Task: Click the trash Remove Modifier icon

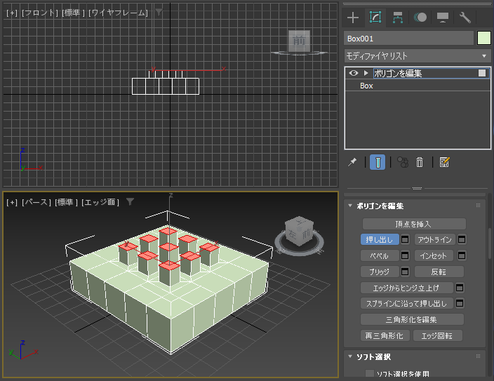Action: click(420, 162)
